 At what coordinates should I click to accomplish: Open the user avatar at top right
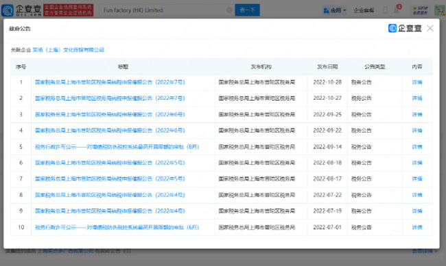440,10
